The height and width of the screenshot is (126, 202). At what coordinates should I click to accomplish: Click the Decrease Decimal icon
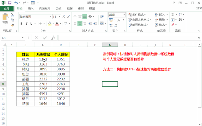coord(116,25)
